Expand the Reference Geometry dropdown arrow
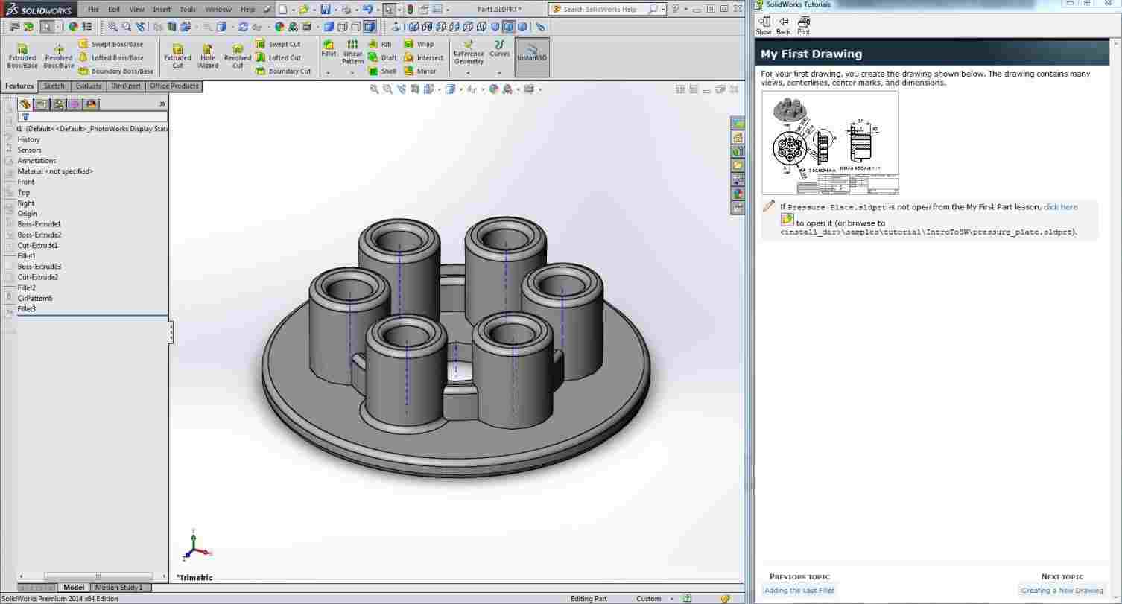This screenshot has width=1122, height=604. coord(468,73)
